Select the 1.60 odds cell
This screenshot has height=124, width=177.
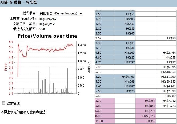tap(105, 14)
